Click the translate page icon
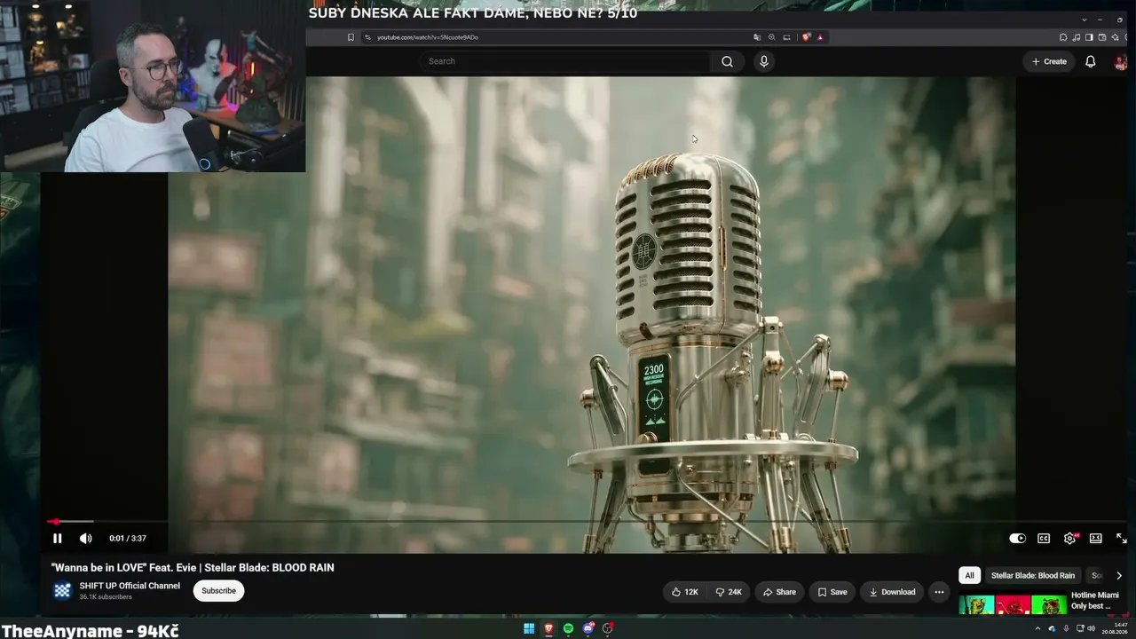 (757, 37)
